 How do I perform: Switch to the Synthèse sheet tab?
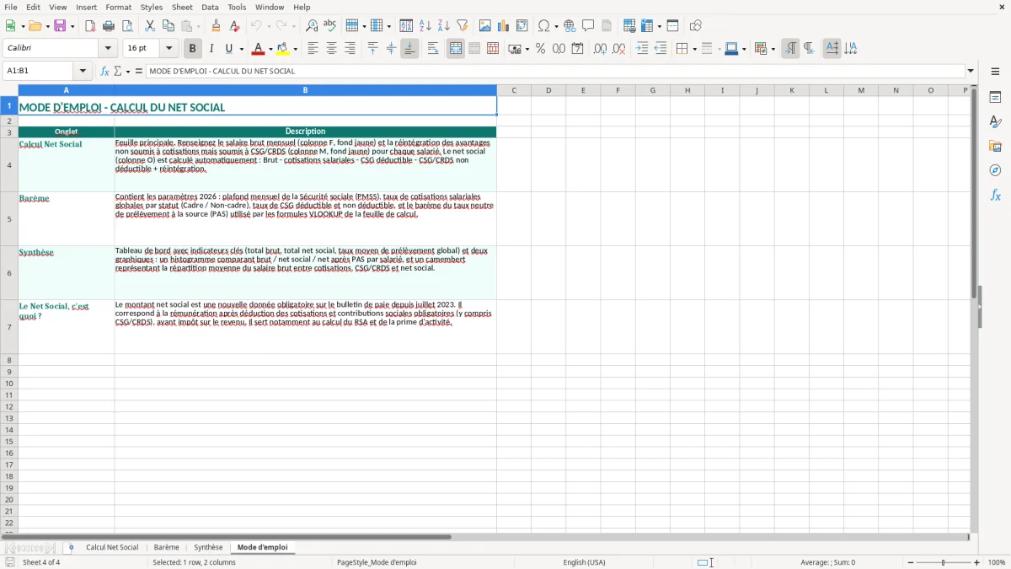click(208, 547)
